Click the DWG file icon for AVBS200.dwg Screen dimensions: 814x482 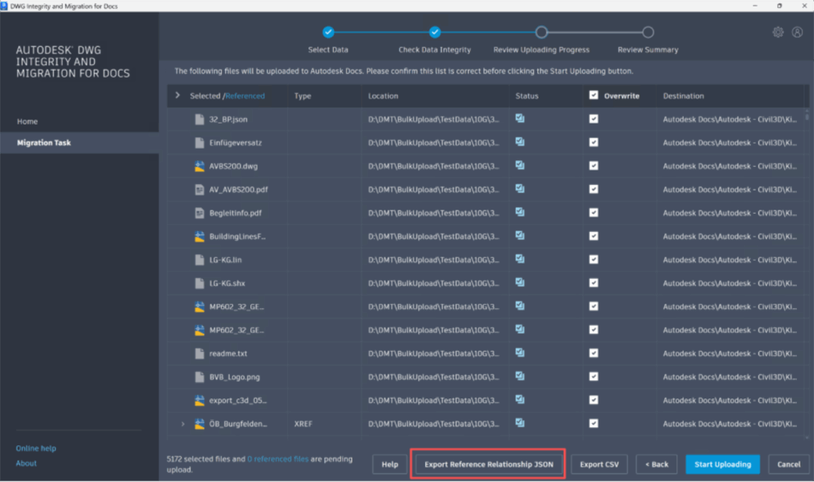tap(200, 166)
